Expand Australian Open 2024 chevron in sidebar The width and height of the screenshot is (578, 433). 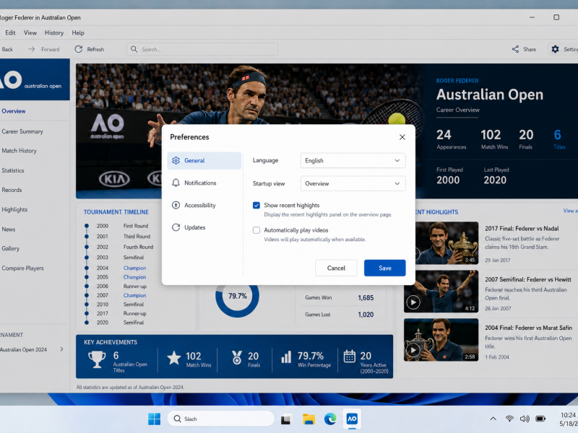click(61, 349)
